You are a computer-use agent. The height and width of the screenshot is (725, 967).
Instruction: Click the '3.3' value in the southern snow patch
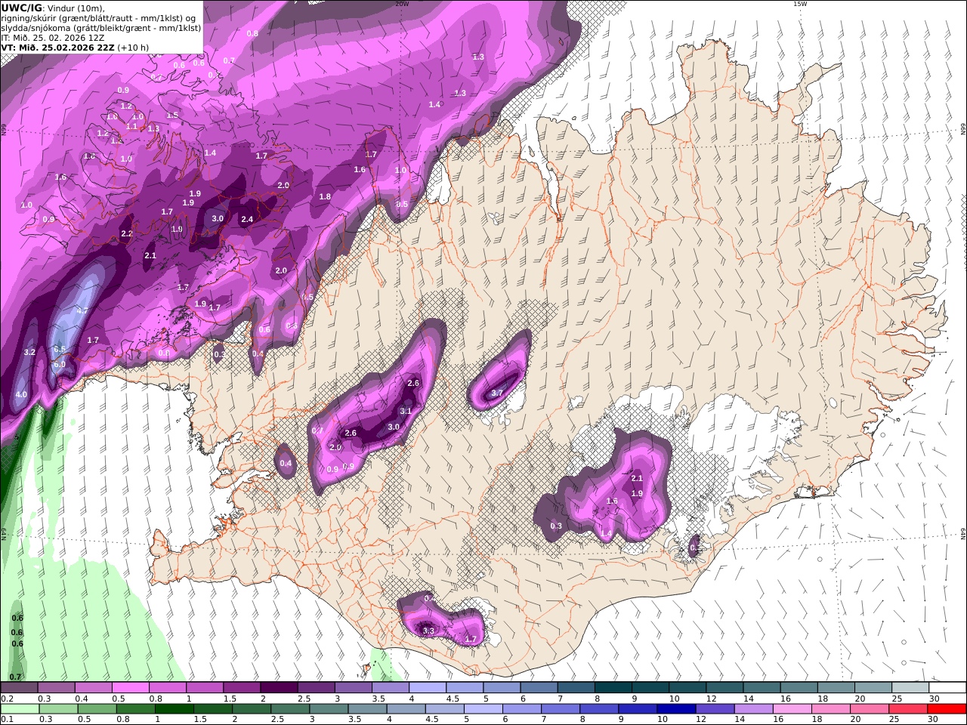click(x=428, y=631)
